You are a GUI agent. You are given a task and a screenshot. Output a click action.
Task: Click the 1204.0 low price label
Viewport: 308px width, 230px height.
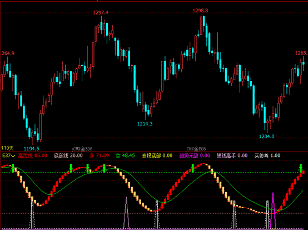coord(266,136)
